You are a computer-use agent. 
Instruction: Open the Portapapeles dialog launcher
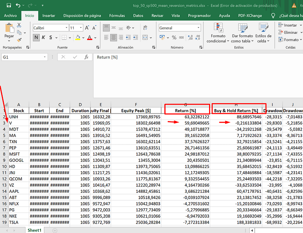click(x=28, y=47)
